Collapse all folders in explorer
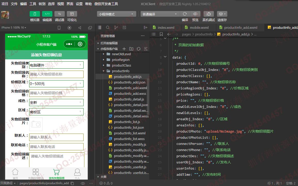The width and height of the screenshot is (298, 186). pos(146,49)
